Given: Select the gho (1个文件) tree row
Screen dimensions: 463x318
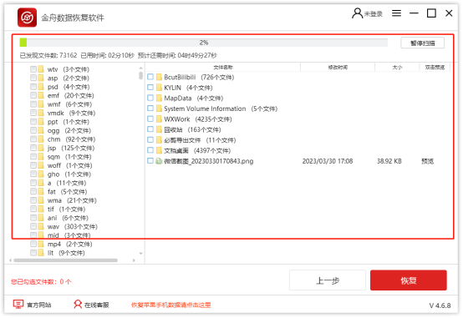Looking at the screenshot, I should pos(60,174).
